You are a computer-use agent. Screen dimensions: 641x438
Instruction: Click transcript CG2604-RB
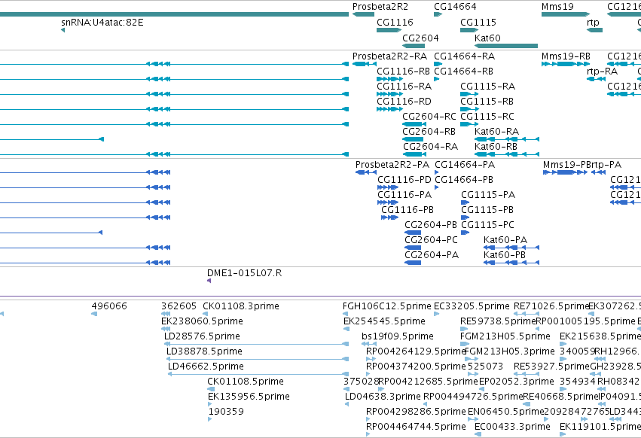(x=429, y=132)
